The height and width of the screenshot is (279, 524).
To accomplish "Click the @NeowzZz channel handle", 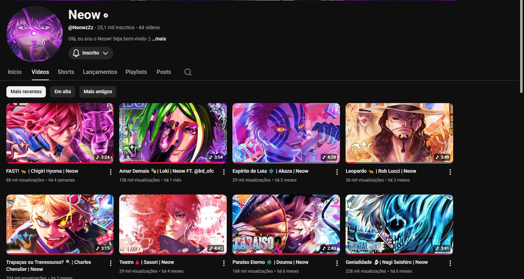I will 81,27.
